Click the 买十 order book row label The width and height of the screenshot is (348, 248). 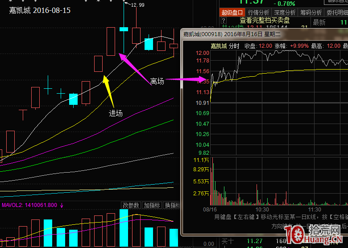228,241
